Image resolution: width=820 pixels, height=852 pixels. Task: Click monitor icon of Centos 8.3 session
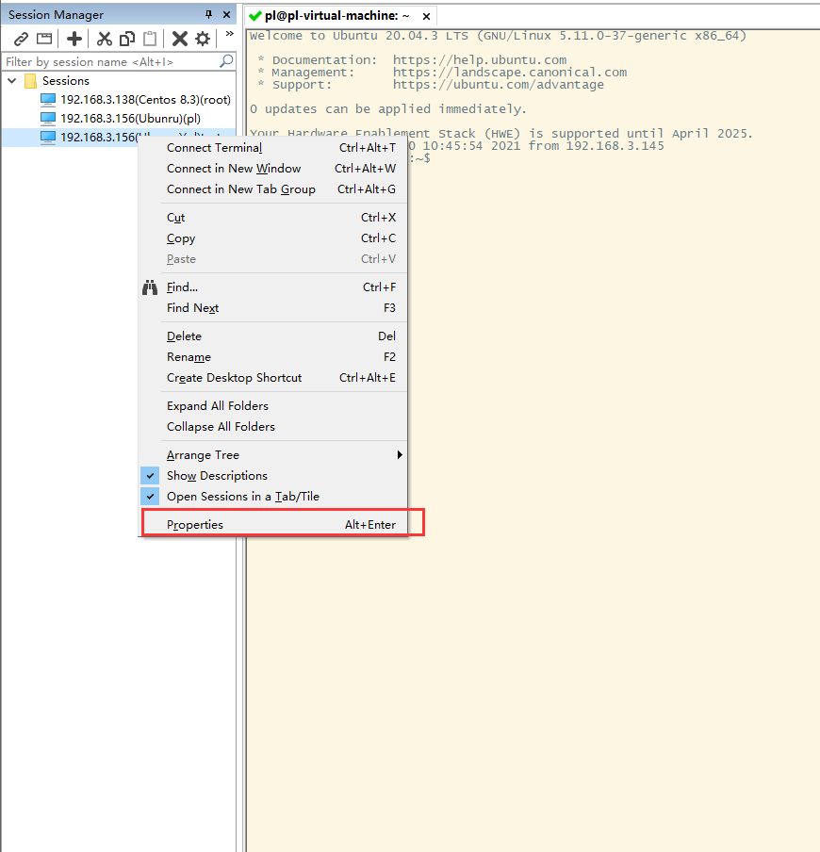point(48,100)
